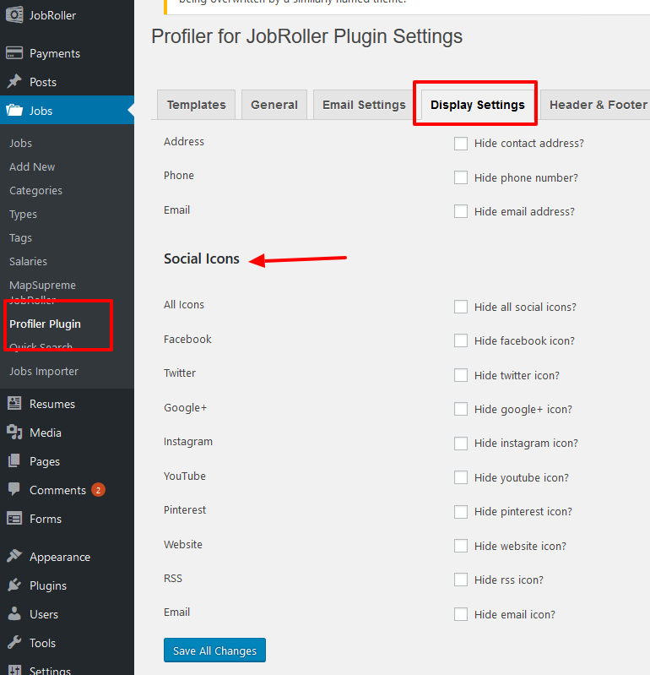Image resolution: width=650 pixels, height=675 pixels.
Task: Check Hide website icon checkbox
Action: [461, 546]
